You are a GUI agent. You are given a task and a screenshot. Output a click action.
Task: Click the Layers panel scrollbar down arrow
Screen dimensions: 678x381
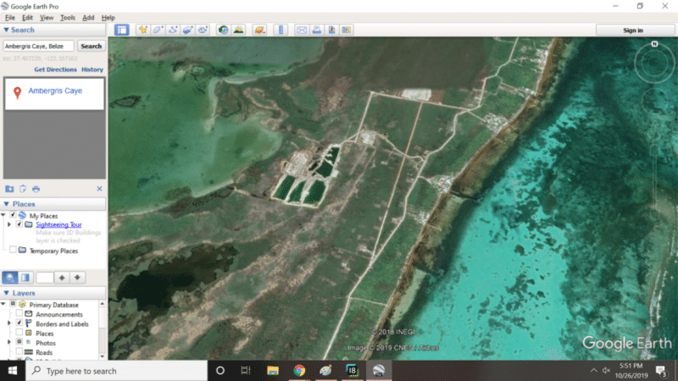[x=102, y=356]
